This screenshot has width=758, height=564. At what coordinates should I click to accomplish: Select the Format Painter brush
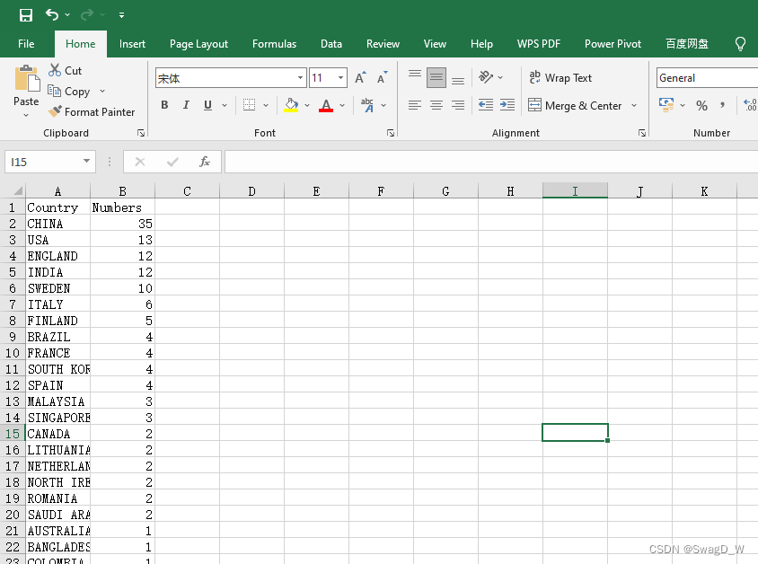tap(55, 111)
